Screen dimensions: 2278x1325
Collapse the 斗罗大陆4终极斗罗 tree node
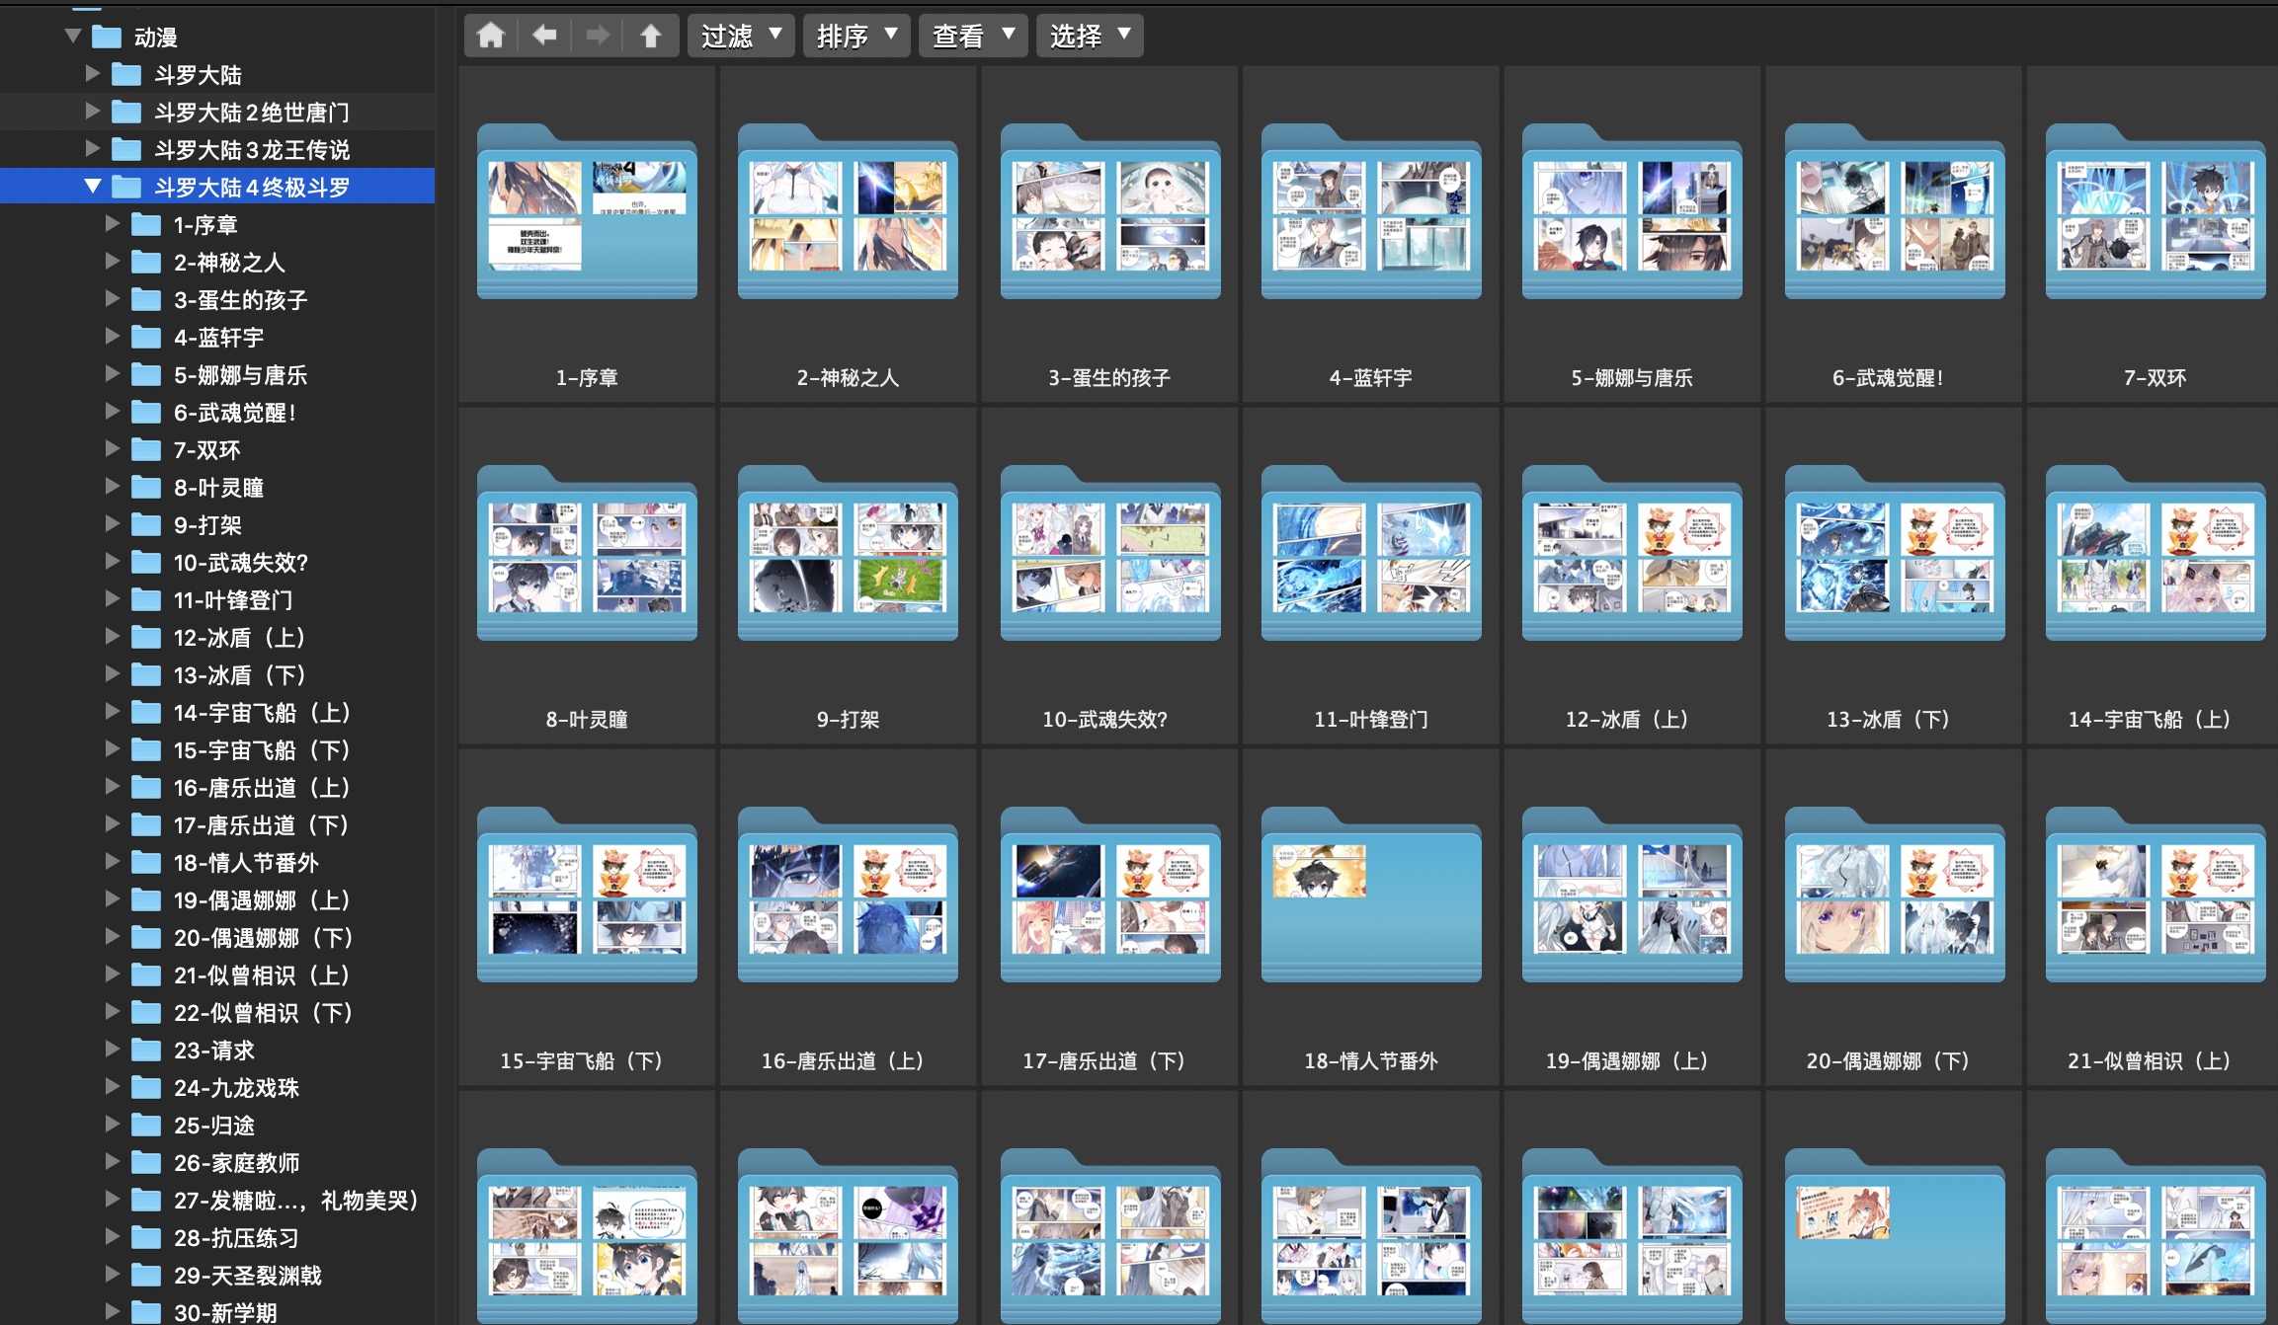pyautogui.click(x=93, y=187)
